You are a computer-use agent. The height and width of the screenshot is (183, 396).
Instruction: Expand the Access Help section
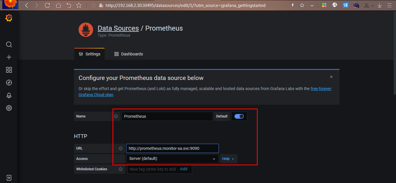pos(228,159)
